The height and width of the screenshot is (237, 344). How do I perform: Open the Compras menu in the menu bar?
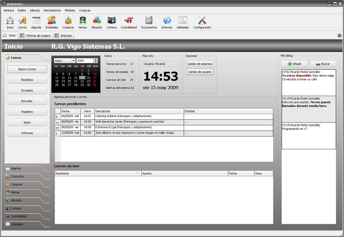tap(85, 10)
